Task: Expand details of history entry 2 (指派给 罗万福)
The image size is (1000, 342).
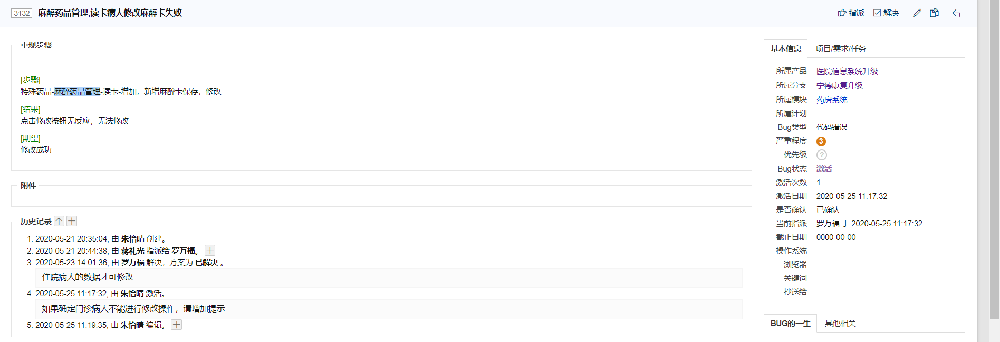Action: click(210, 250)
